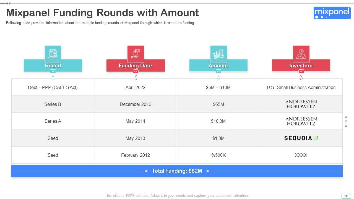Click the Funding Date hand-coin icon

[136, 54]
